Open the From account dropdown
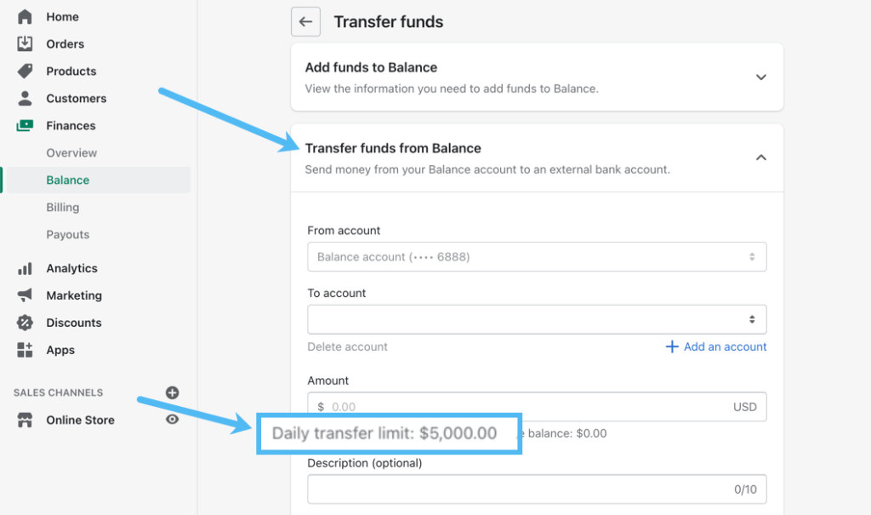 537,256
